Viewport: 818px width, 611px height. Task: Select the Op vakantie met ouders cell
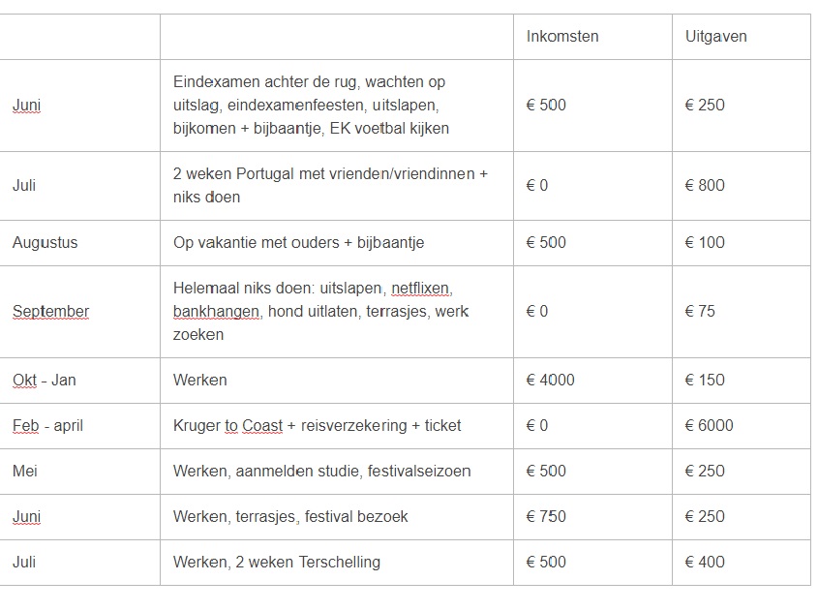(298, 242)
